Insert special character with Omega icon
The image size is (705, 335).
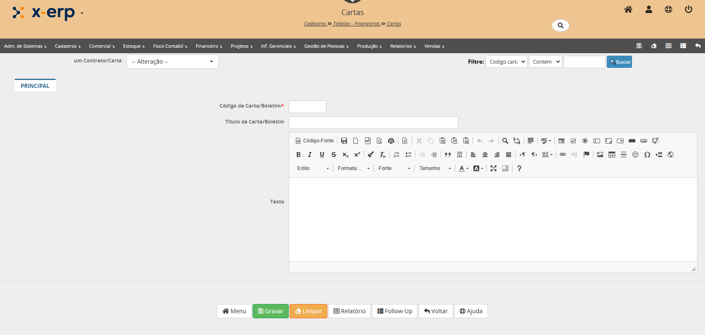tap(647, 155)
